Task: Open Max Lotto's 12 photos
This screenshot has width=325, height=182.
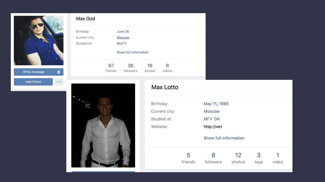Action: 238,158
